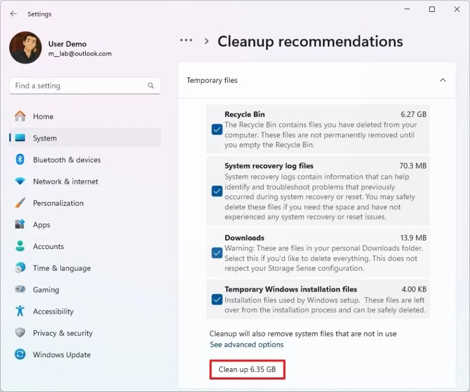Click the Windows Update sync icon

[x=20, y=355]
